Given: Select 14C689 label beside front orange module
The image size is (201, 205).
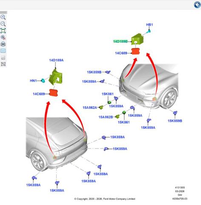Looking at the screenshot, I should pos(121,53).
